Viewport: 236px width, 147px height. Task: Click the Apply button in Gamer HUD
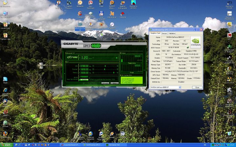(114, 83)
